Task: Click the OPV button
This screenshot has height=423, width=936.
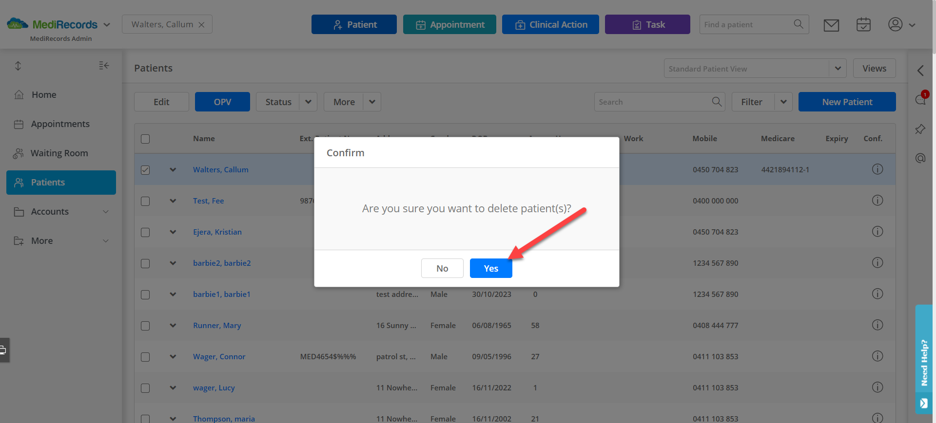Action: point(222,102)
